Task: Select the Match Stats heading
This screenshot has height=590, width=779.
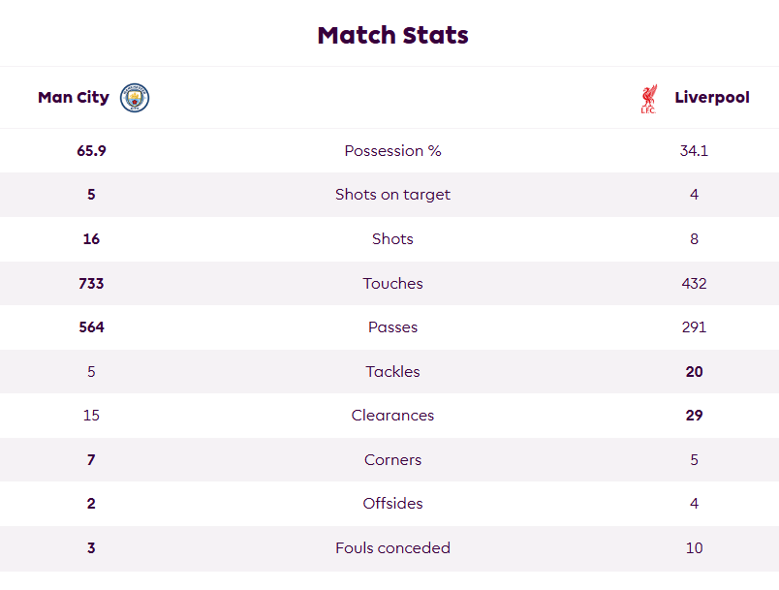Action: (393, 35)
